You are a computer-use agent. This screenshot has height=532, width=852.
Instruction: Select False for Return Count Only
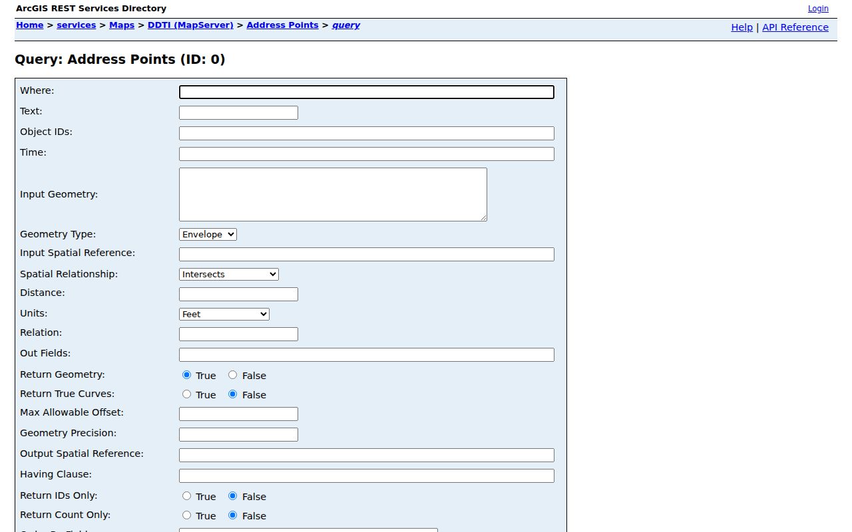232,515
